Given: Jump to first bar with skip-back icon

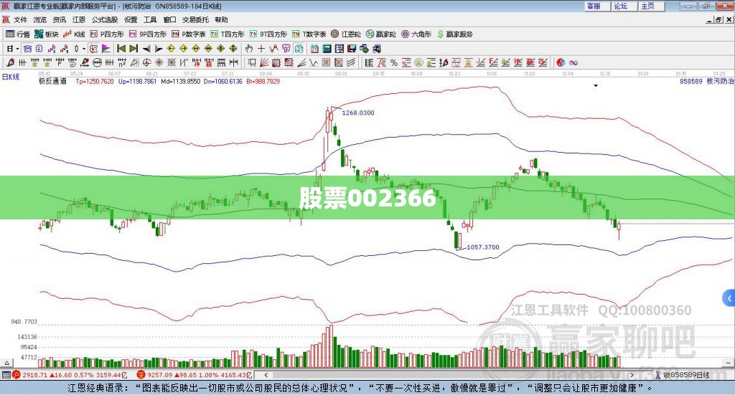Looking at the screenshot, I should click(x=121, y=48).
